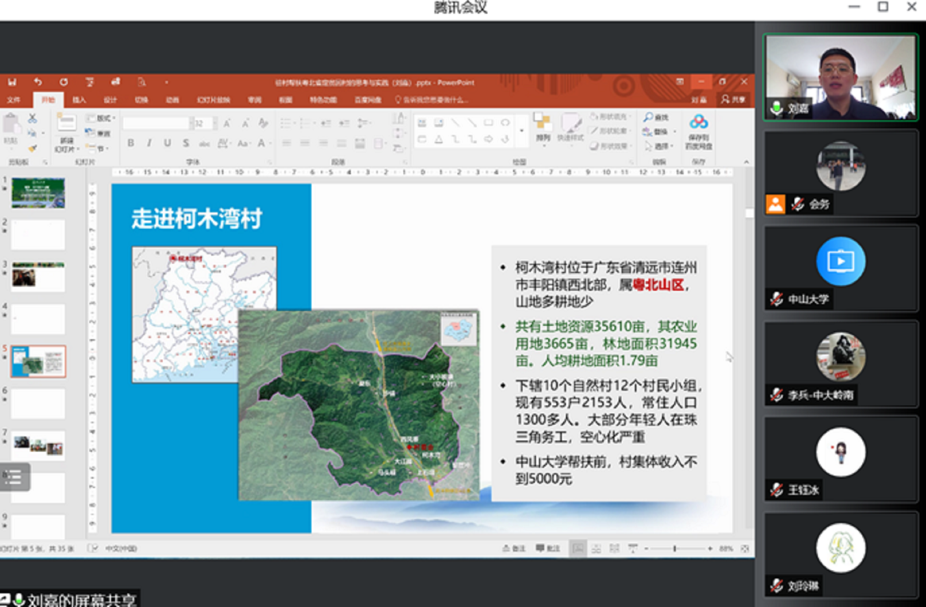The image size is (926, 607).
Task: Expand the shapes gallery arrow
Action: [522, 131]
